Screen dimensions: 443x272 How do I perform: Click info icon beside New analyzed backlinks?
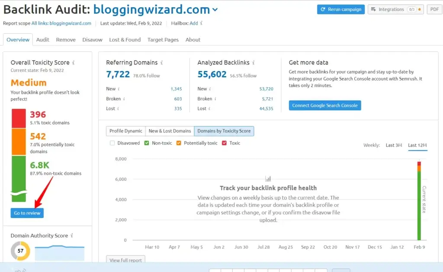(210, 89)
